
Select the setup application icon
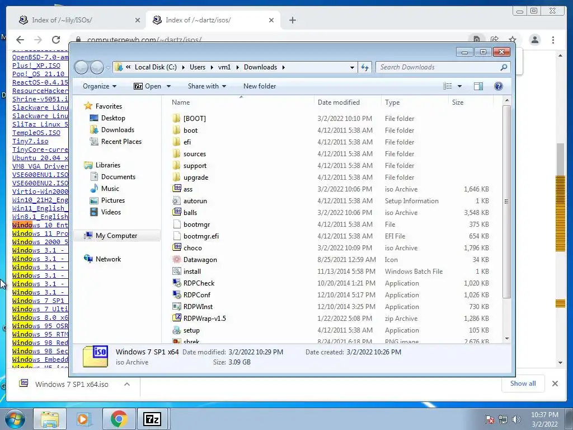click(x=177, y=330)
